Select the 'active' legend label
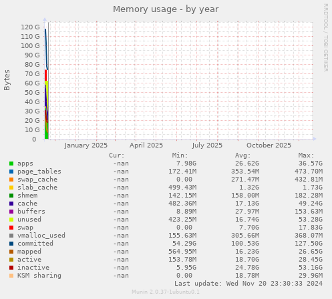 coord(29,260)
